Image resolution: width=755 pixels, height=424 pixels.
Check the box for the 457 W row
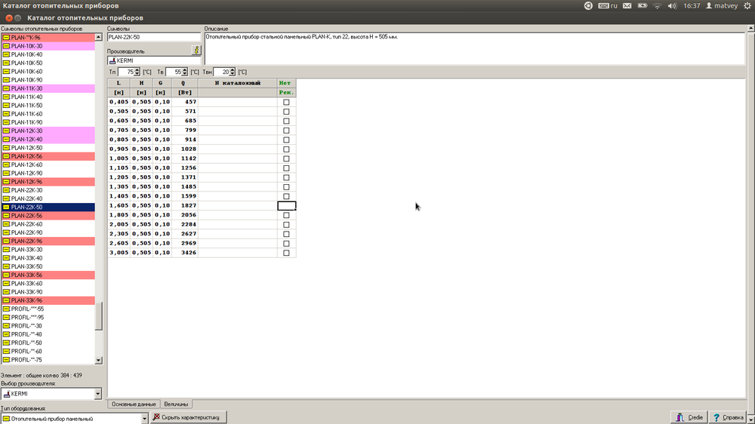(x=286, y=102)
